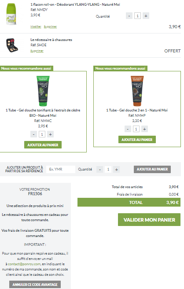Cancel promo code with Annuler ce code avantage
This screenshot has width=184, height=289.
coord(35,285)
